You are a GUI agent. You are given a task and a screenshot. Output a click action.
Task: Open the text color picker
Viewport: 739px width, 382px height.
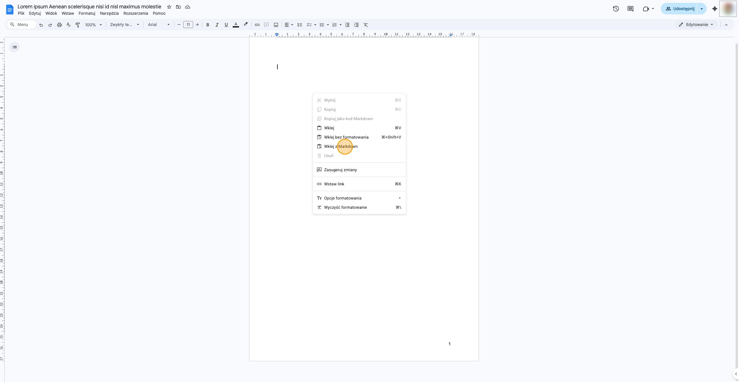(x=236, y=25)
